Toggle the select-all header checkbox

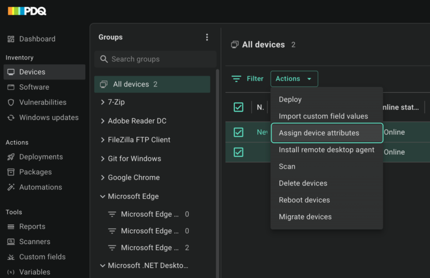(x=238, y=107)
